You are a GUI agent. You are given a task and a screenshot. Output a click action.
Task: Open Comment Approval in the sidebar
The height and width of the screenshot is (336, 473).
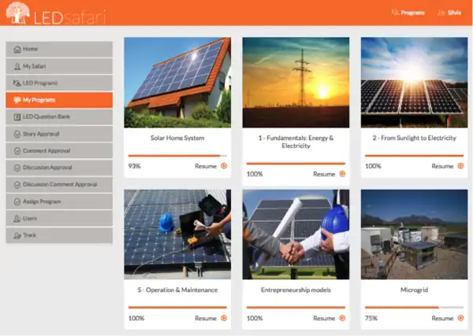59,151
